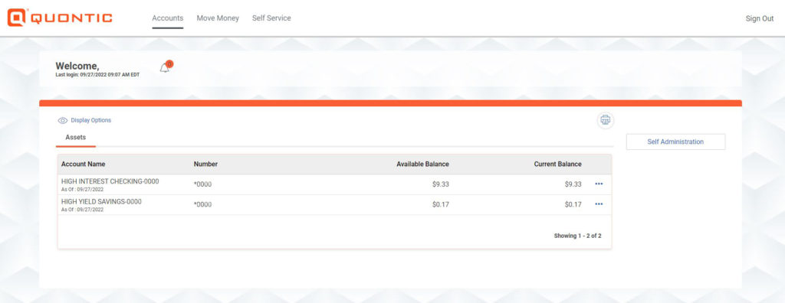Sort by the Current Balance column header

tap(558, 164)
